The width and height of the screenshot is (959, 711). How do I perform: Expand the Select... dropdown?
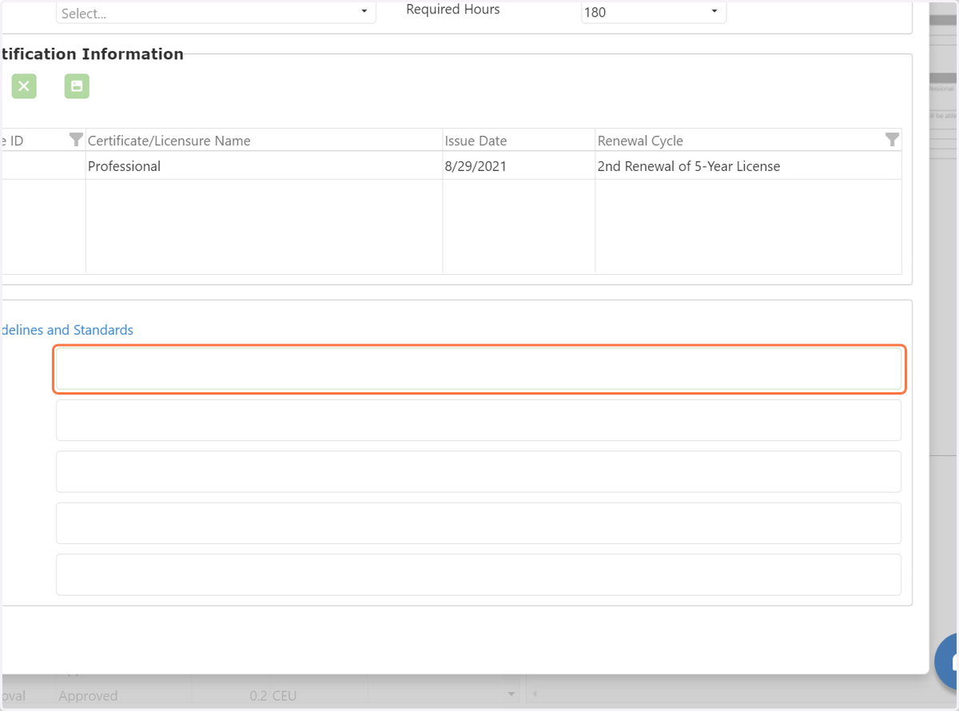point(216,13)
